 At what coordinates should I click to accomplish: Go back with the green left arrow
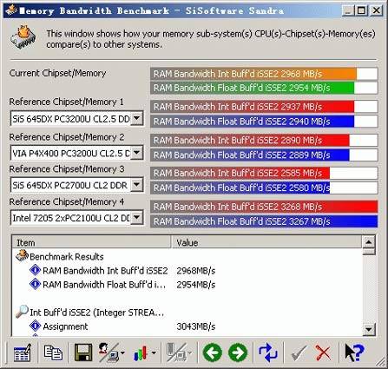click(x=213, y=353)
